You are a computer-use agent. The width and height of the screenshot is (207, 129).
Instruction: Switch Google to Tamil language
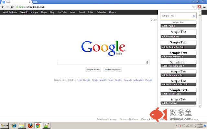pos(111,80)
